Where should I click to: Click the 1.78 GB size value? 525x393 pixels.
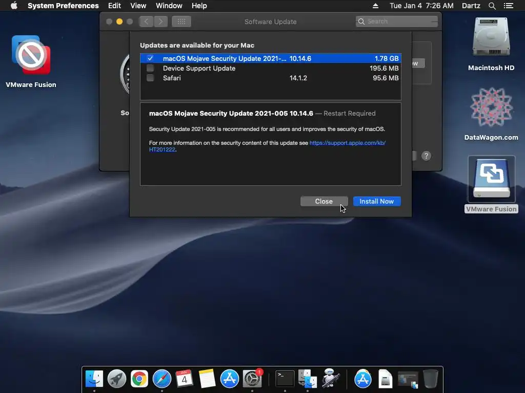387,58
